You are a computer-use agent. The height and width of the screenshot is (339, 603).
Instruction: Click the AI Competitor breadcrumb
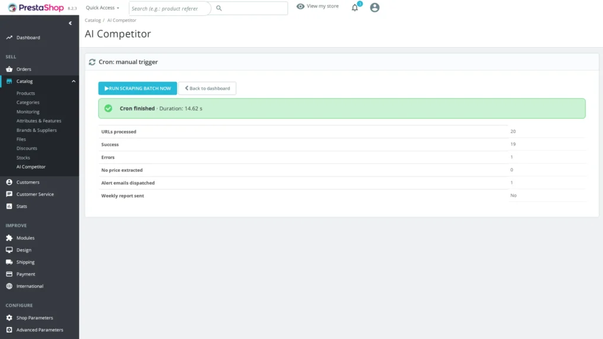[x=121, y=21]
